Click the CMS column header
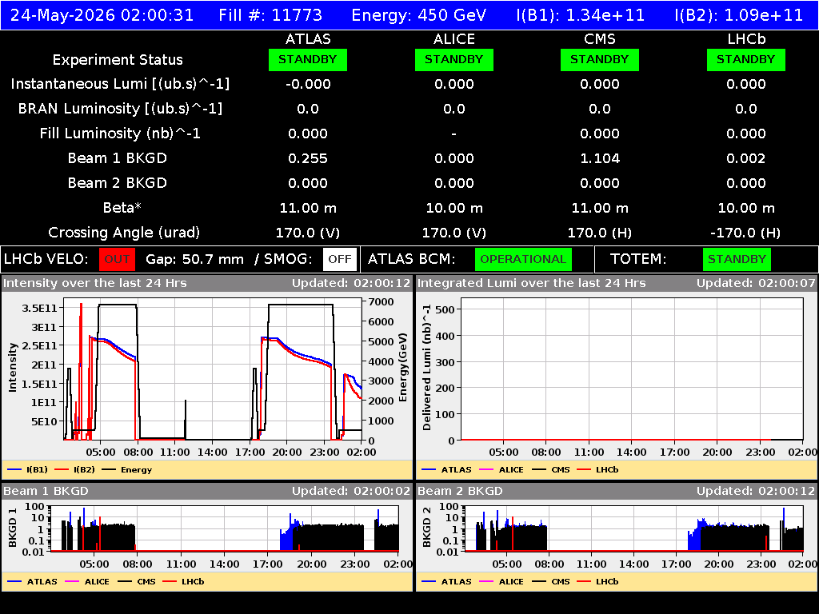This screenshot has height=614, width=819. point(600,39)
